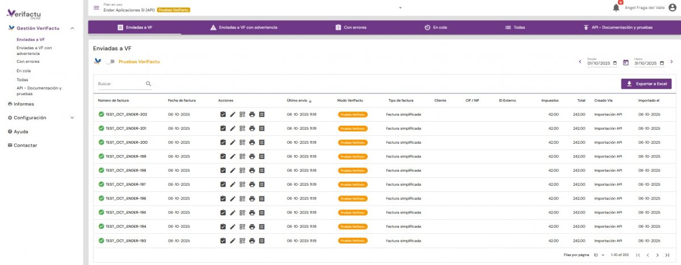Go to the next page of results
The height and width of the screenshot is (265, 681).
click(x=657, y=255)
